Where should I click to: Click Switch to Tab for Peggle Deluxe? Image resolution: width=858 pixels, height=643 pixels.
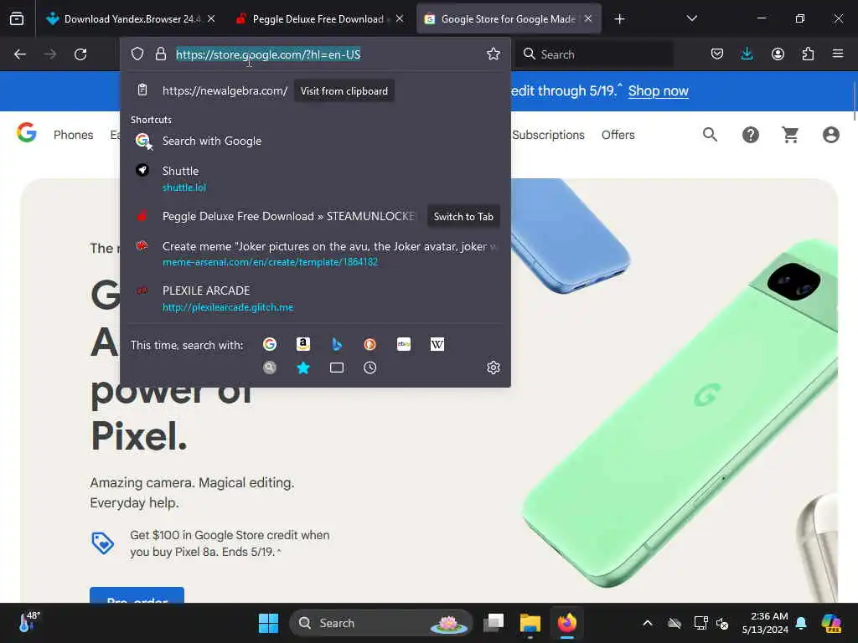pos(463,217)
